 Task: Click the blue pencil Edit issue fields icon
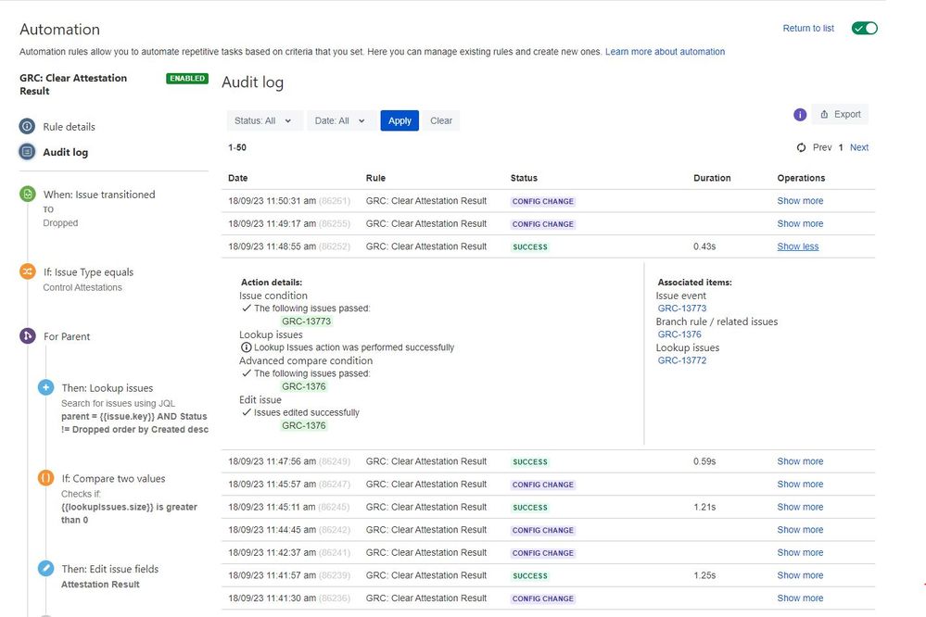coord(46,568)
